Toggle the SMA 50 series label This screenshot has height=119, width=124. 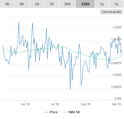pos(74,112)
